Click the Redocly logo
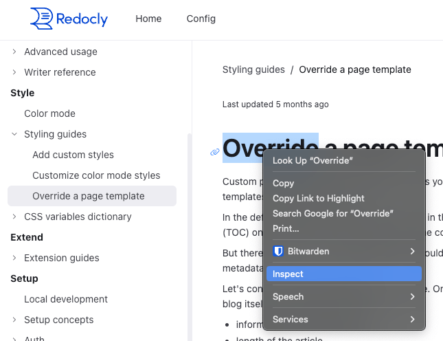443x341 pixels. 69,19
